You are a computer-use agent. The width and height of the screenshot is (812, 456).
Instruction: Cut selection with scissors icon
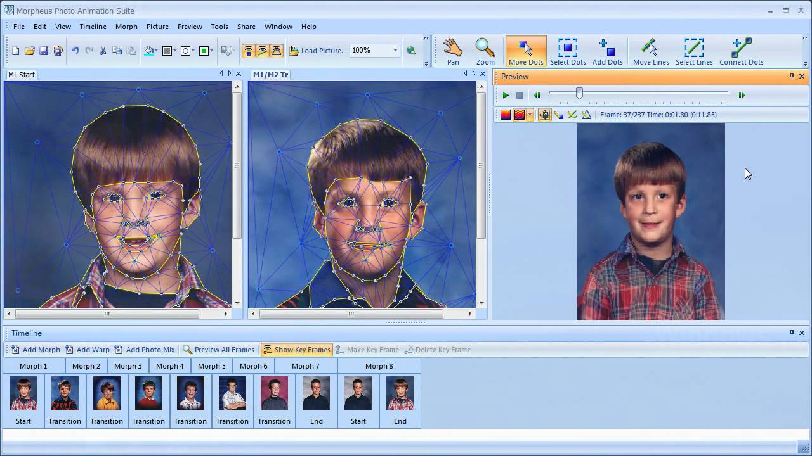[103, 51]
